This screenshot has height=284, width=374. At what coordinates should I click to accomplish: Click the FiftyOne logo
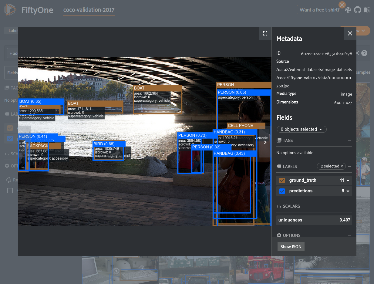point(10,10)
